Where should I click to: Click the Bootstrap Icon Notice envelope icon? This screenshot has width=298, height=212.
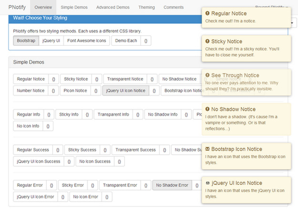pyautogui.click(x=207, y=149)
